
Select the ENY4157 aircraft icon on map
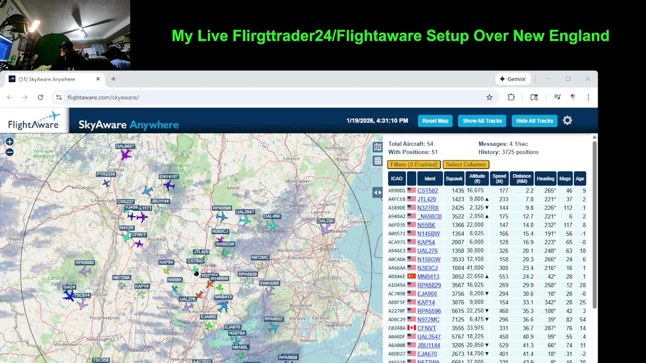pyautogui.click(x=169, y=186)
